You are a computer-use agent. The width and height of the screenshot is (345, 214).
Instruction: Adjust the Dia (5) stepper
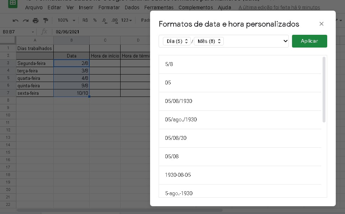[187, 41]
